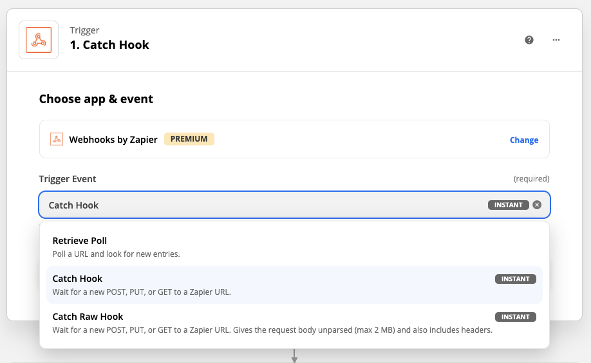This screenshot has width=591, height=363.
Task: Pick the Catch Raw Hook option
Action: click(x=88, y=317)
